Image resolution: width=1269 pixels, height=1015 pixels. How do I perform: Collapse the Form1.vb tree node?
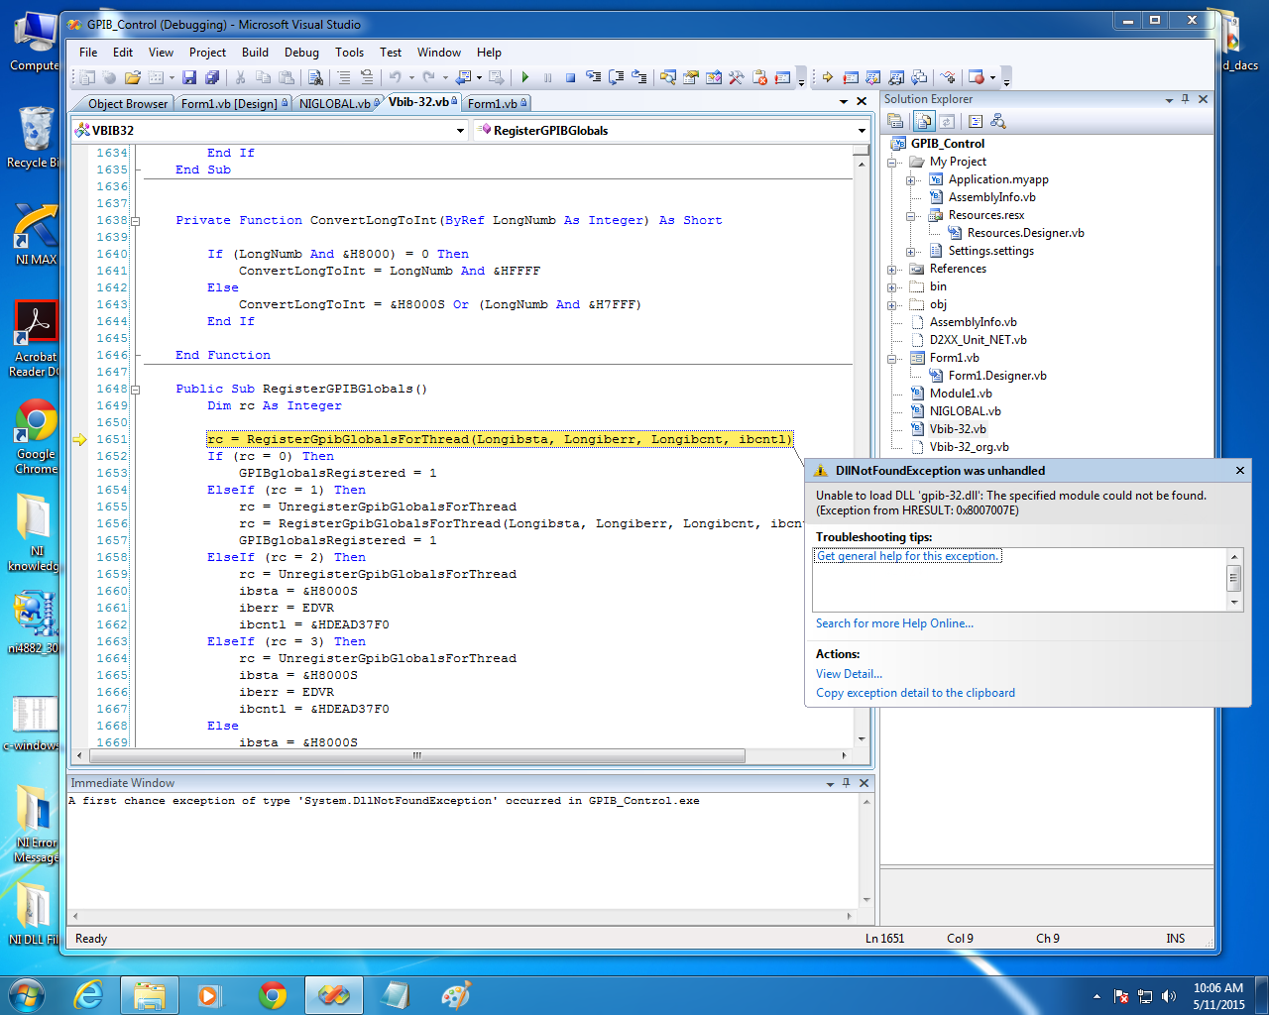891,358
